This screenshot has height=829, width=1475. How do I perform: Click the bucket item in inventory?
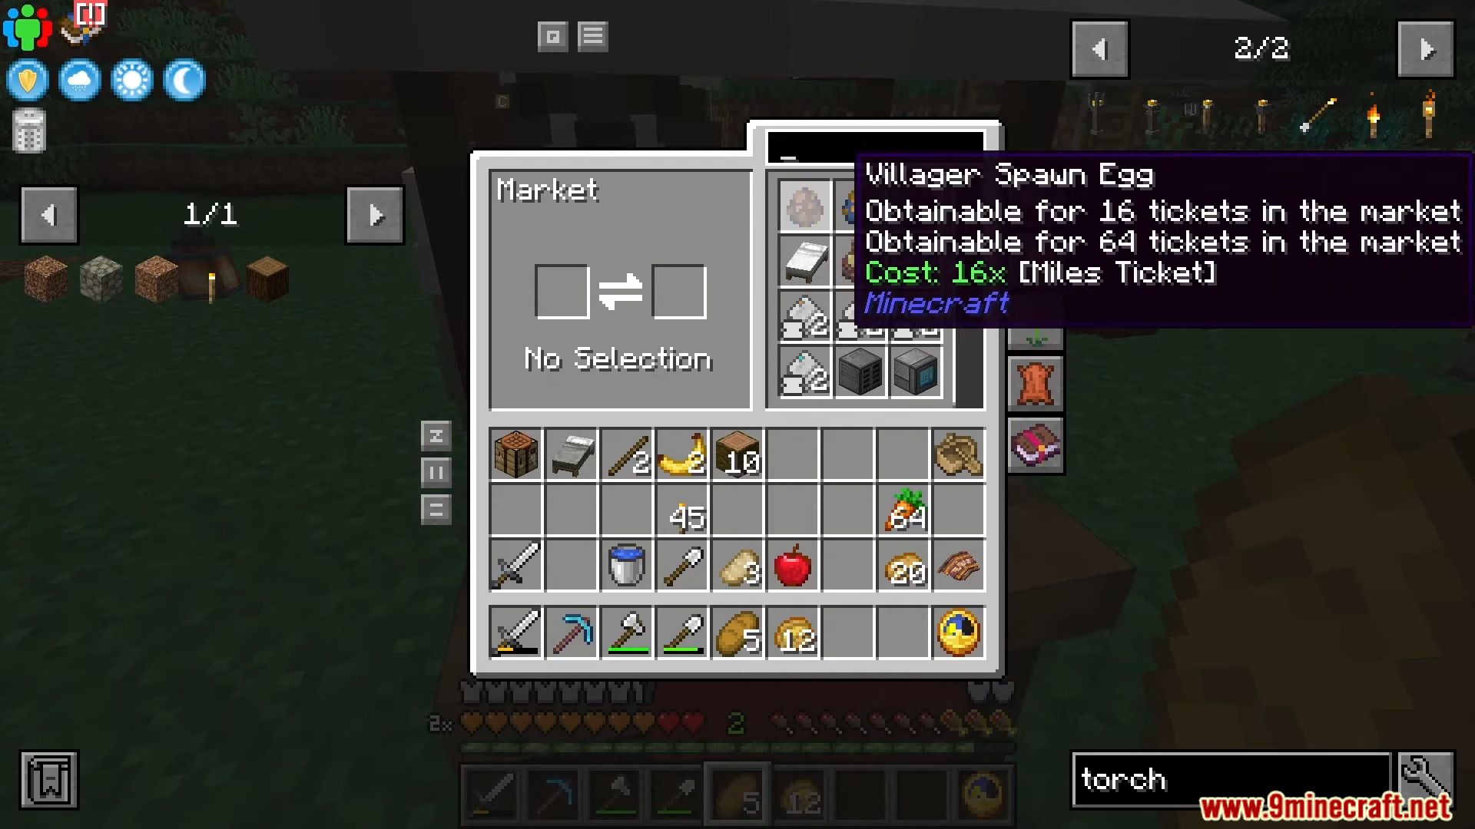[x=627, y=566]
